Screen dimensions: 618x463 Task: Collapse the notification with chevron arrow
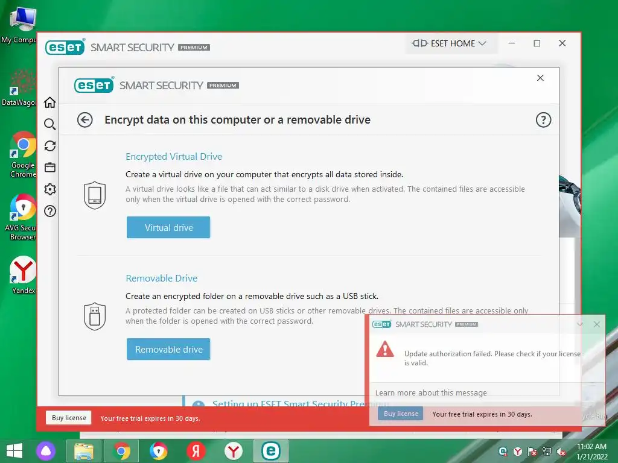pos(580,324)
